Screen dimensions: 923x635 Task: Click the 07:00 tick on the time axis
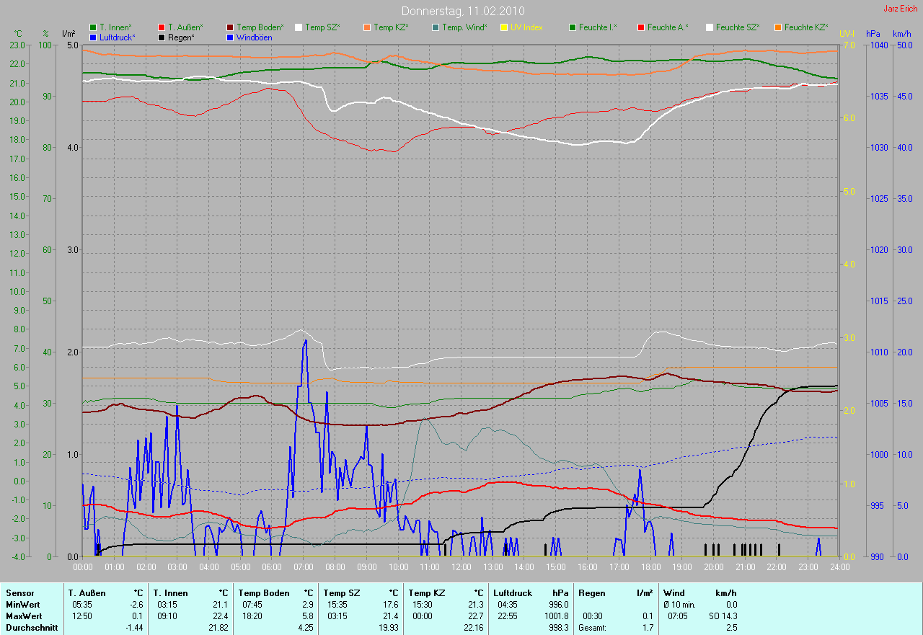pyautogui.click(x=303, y=567)
